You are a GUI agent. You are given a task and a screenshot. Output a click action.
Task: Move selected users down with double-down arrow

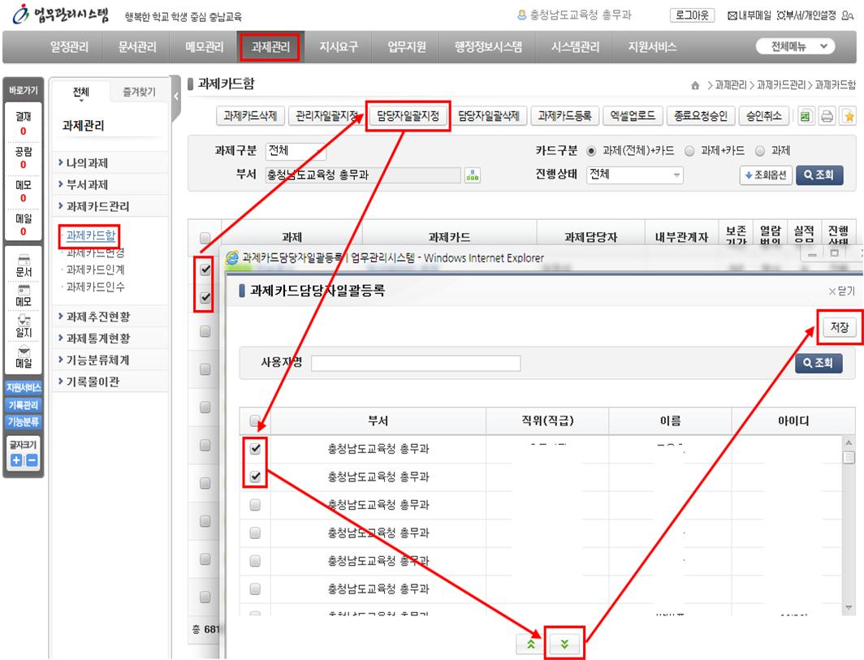click(x=564, y=644)
